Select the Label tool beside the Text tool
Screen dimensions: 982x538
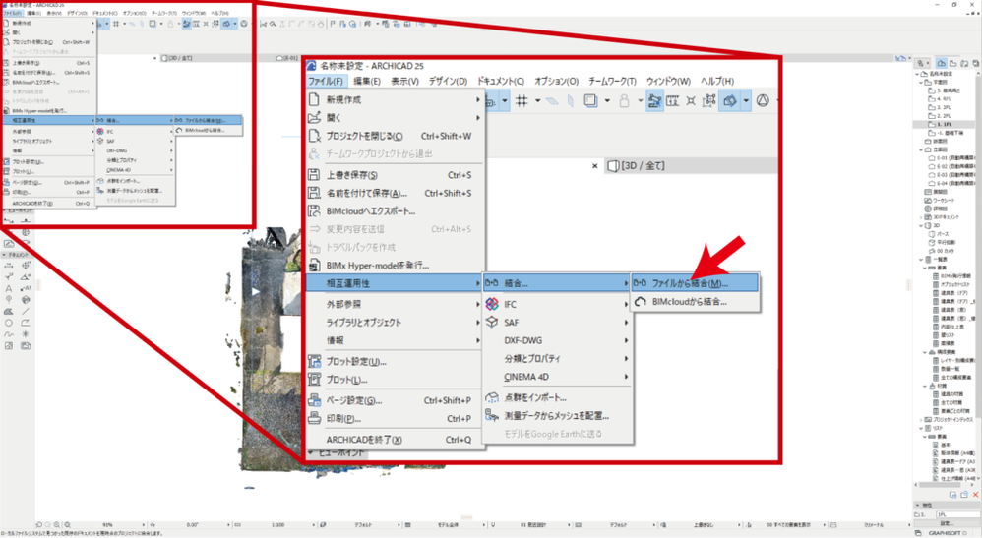[x=26, y=289]
